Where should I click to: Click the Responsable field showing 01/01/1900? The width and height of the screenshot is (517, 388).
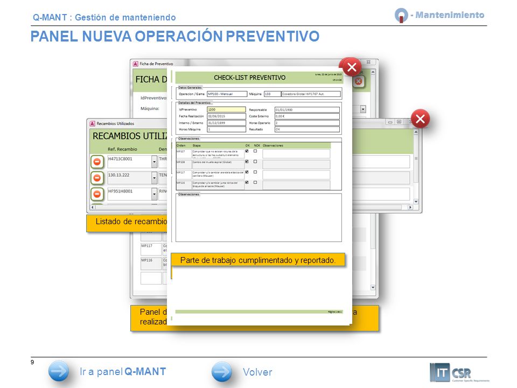click(x=307, y=109)
